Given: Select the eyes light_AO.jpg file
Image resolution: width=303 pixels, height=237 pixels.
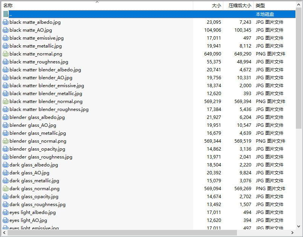Looking at the screenshot, I should coord(28,220).
